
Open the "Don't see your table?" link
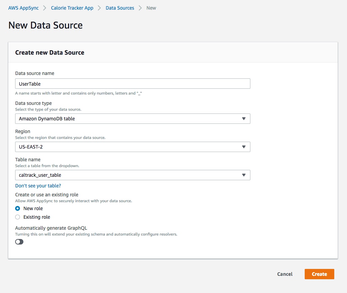point(38,186)
